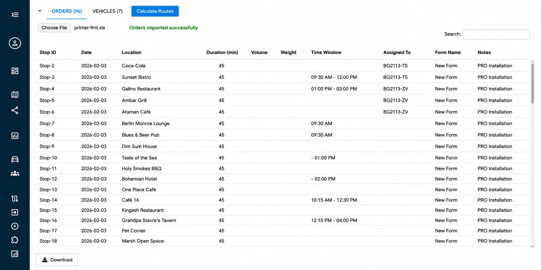Click the route path icon

[x=15, y=199]
